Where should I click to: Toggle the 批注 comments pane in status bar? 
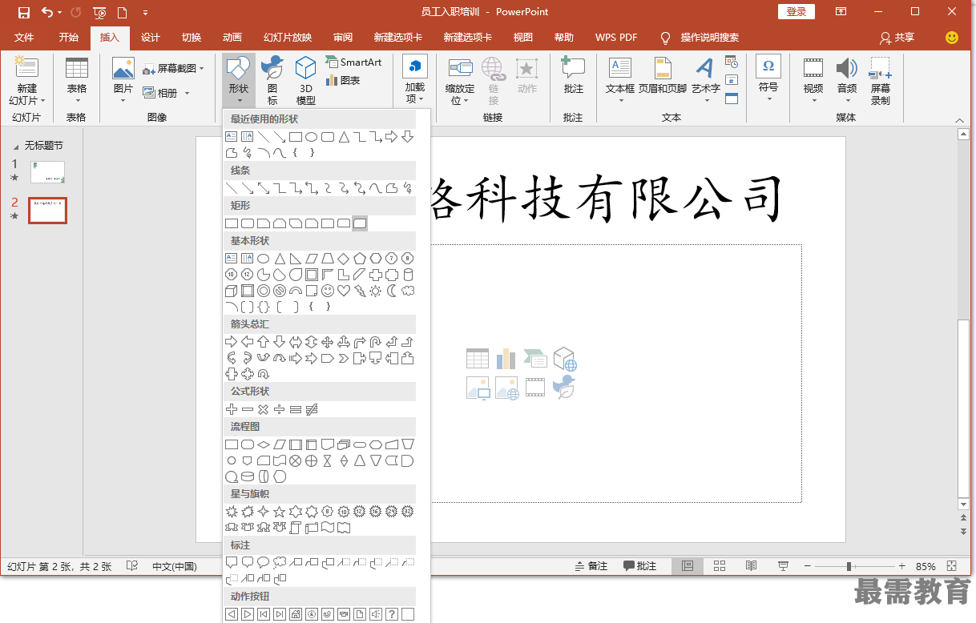tap(640, 566)
